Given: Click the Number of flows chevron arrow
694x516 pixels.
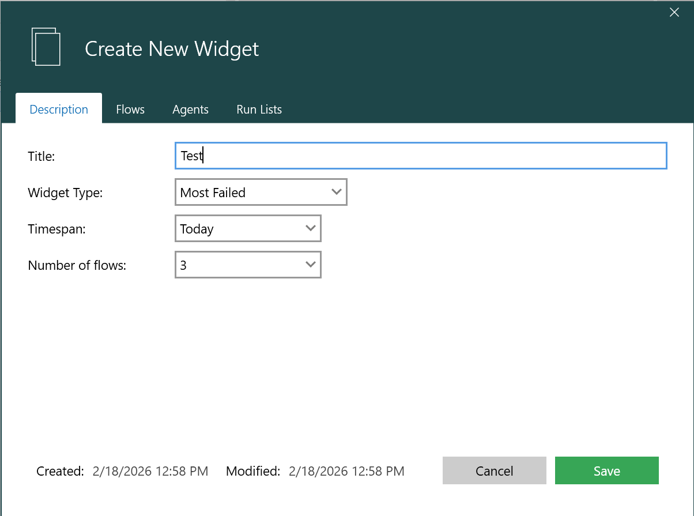Looking at the screenshot, I should point(310,265).
